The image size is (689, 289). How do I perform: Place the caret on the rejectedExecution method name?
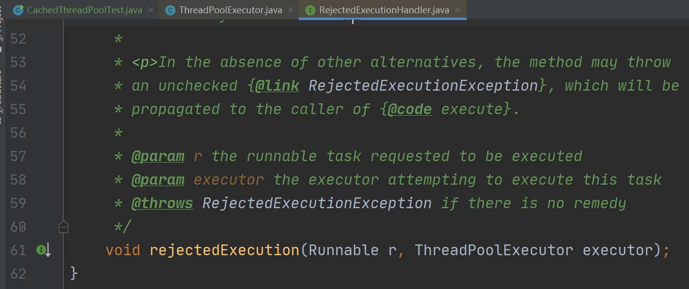tap(224, 250)
